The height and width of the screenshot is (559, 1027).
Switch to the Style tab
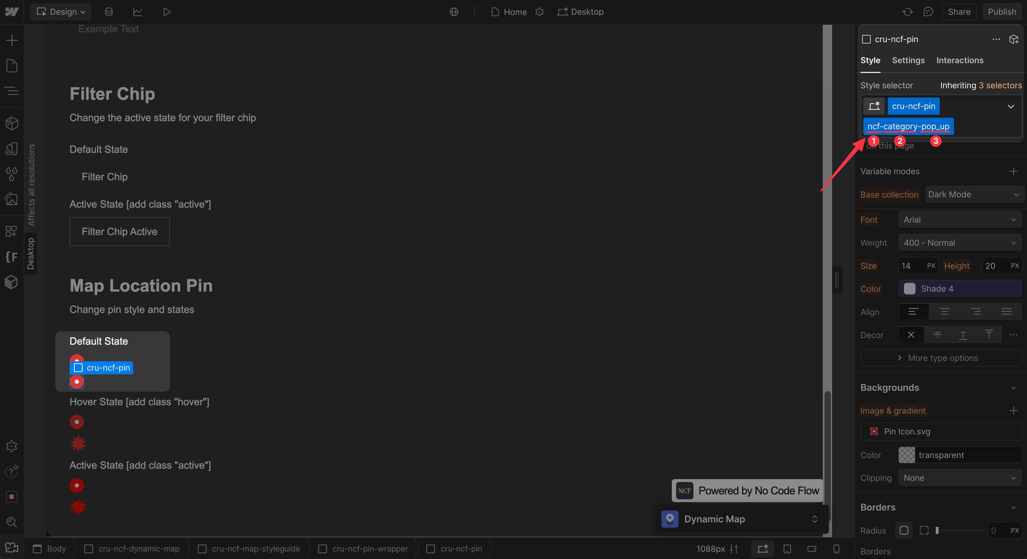tap(870, 60)
